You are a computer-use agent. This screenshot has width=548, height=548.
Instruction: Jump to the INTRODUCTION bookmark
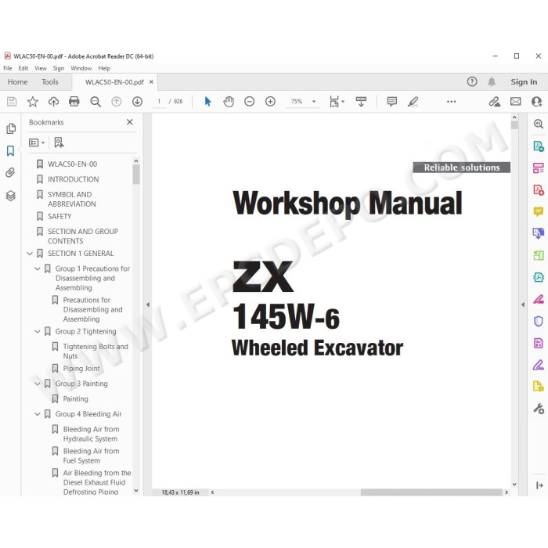pos(73,179)
